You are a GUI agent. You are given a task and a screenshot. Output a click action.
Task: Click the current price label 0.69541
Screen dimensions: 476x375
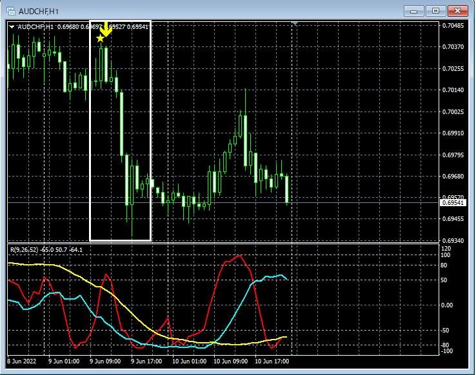click(453, 203)
